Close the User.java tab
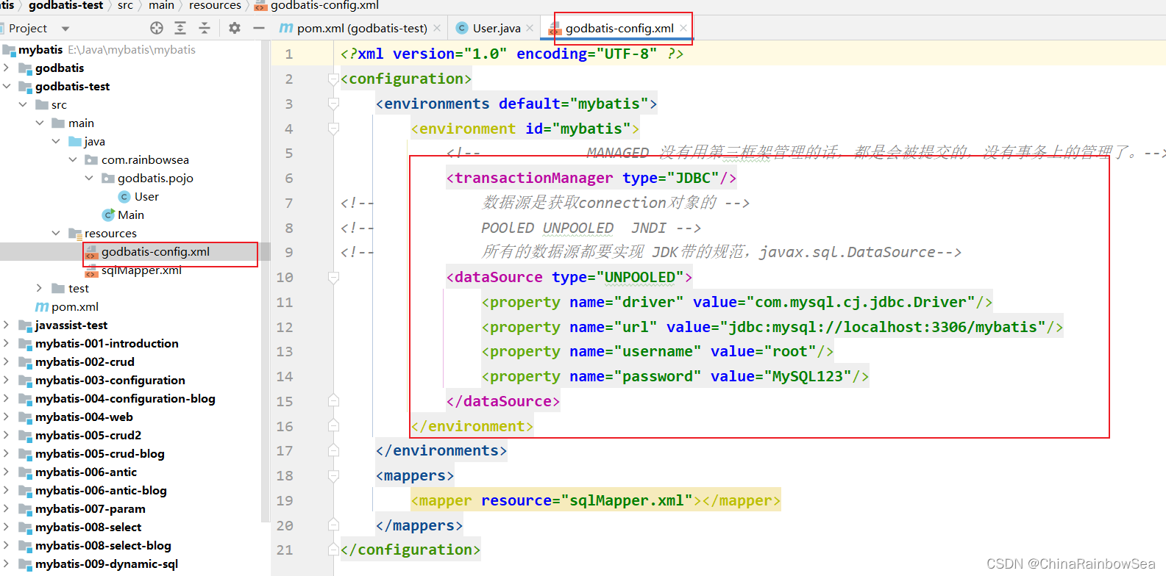This screenshot has height=576, width=1166. pos(530,28)
